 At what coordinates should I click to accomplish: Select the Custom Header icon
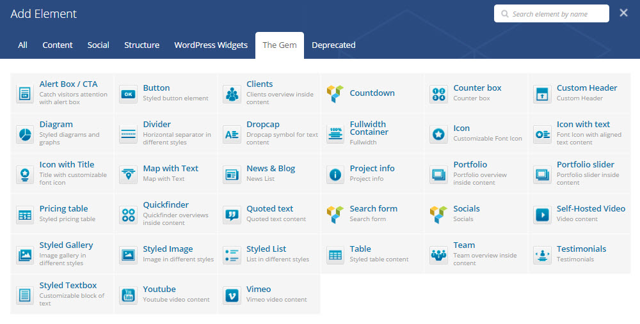coord(542,94)
